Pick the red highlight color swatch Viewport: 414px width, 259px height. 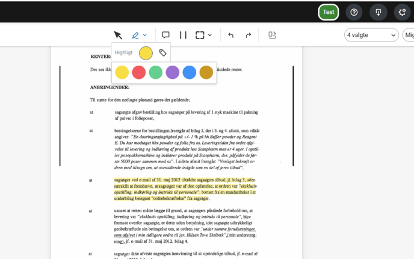point(138,72)
